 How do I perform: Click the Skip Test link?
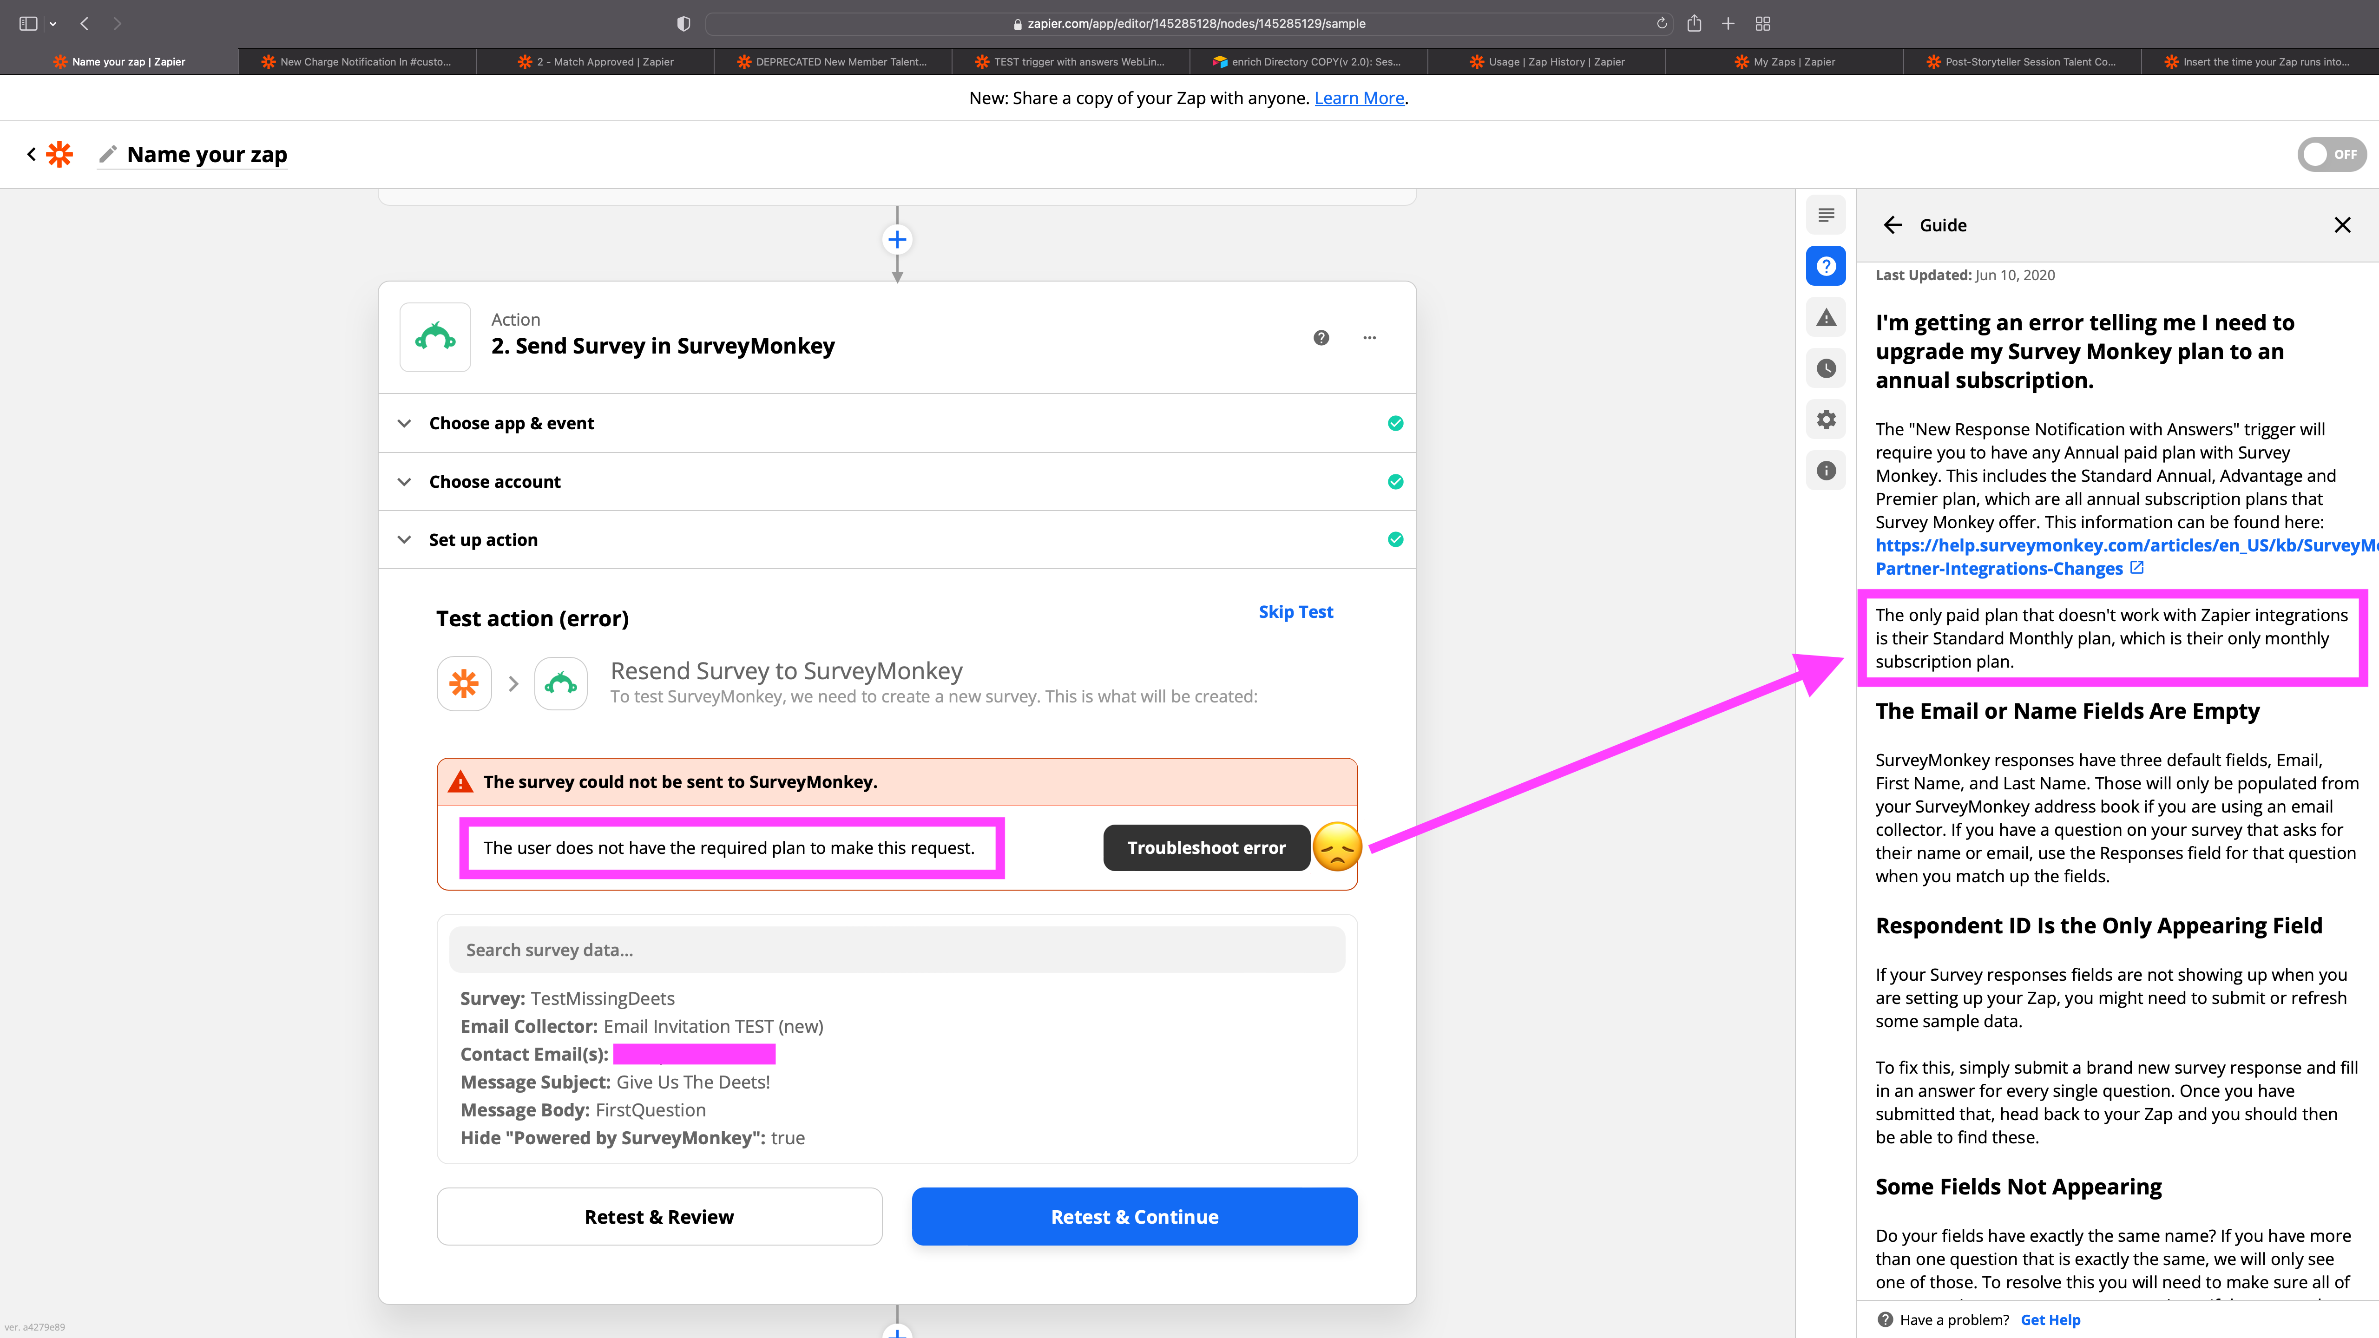pyautogui.click(x=1296, y=612)
